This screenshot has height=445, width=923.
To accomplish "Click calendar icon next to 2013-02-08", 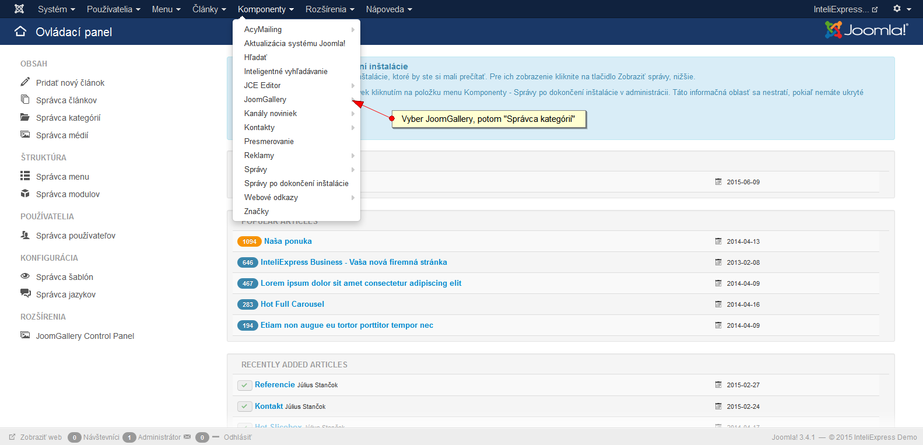I will click(718, 262).
